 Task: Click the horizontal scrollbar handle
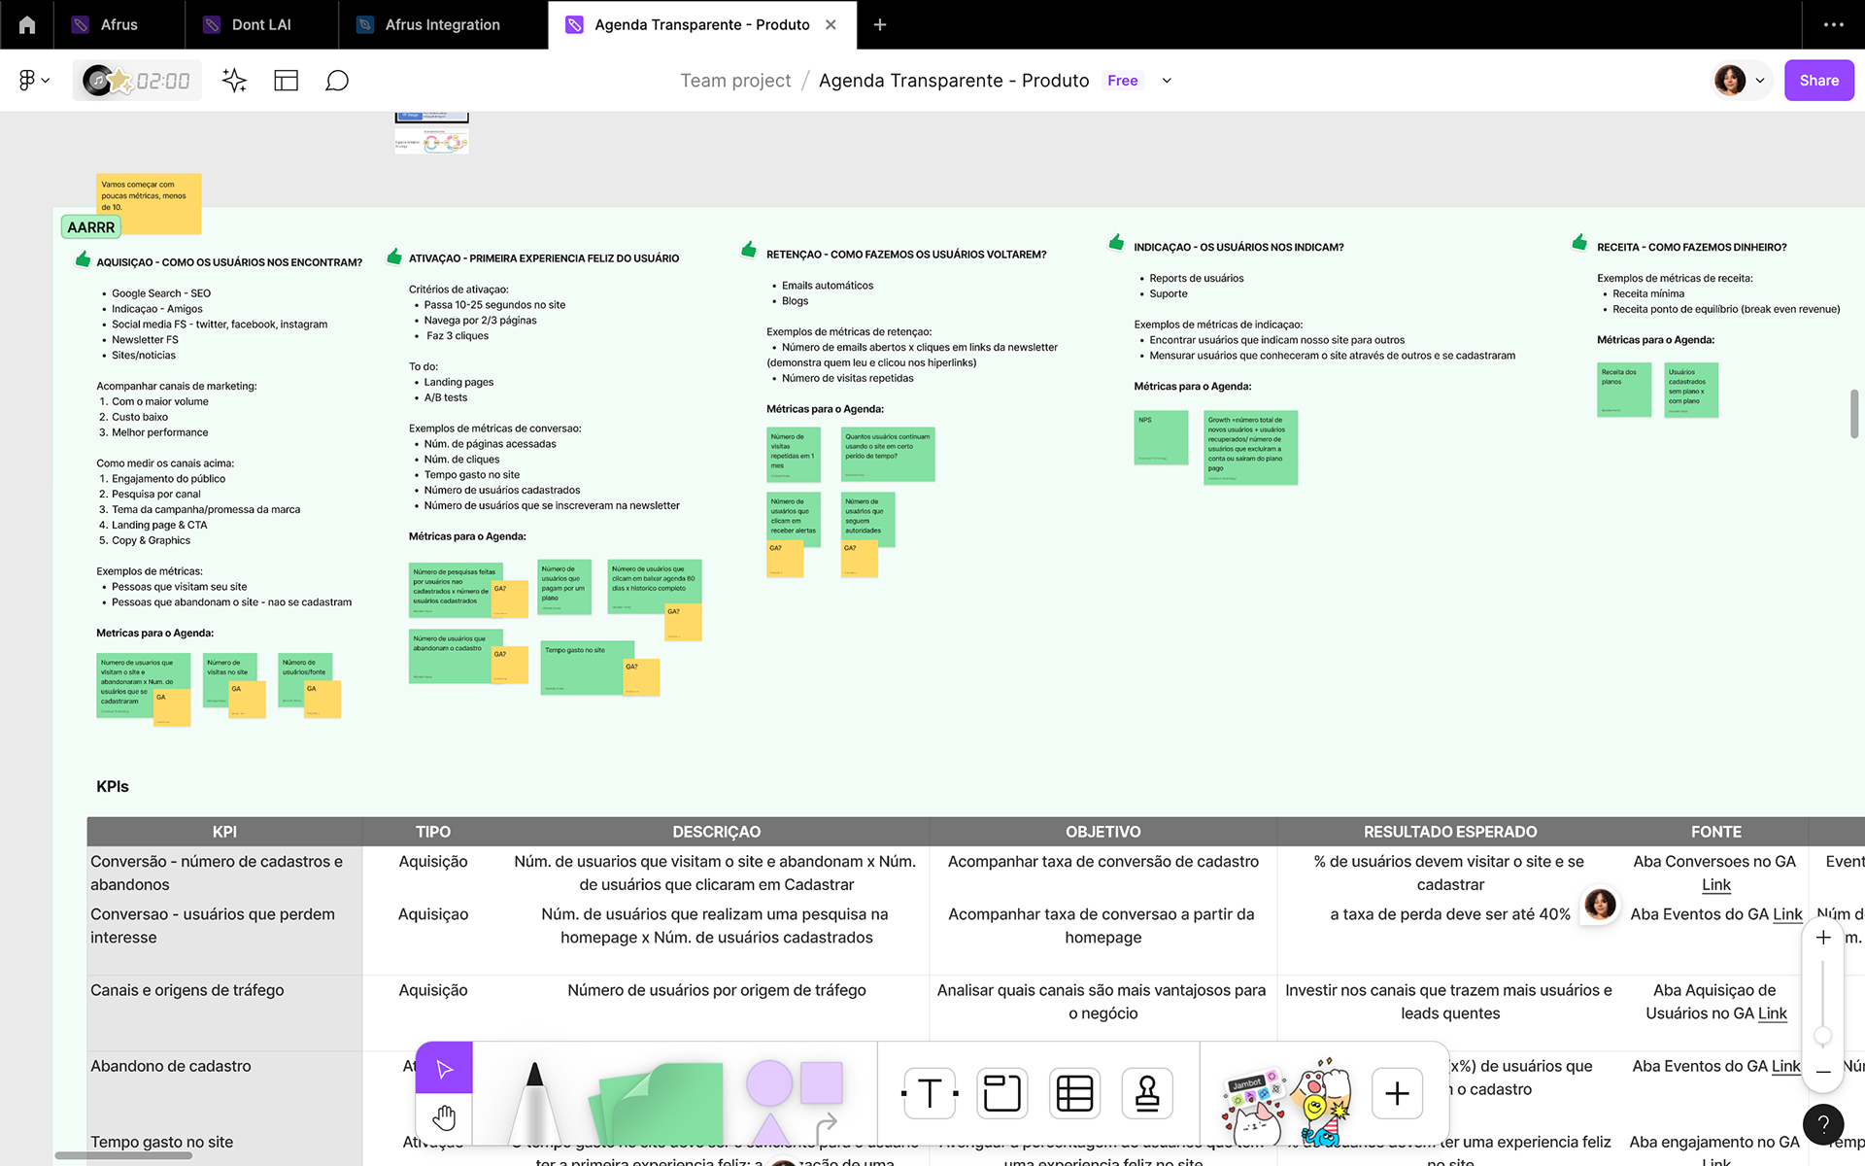click(123, 1155)
